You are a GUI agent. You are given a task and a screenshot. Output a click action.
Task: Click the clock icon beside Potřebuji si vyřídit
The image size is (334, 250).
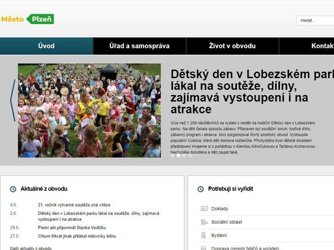pos(200,189)
